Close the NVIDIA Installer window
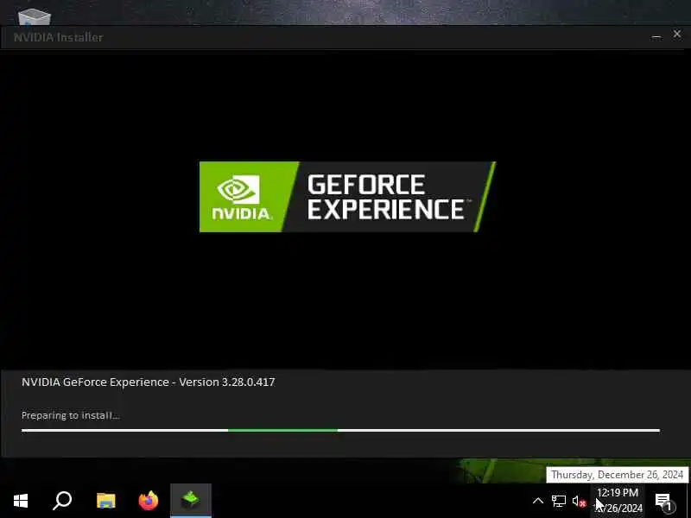This screenshot has width=691, height=518. tap(677, 35)
